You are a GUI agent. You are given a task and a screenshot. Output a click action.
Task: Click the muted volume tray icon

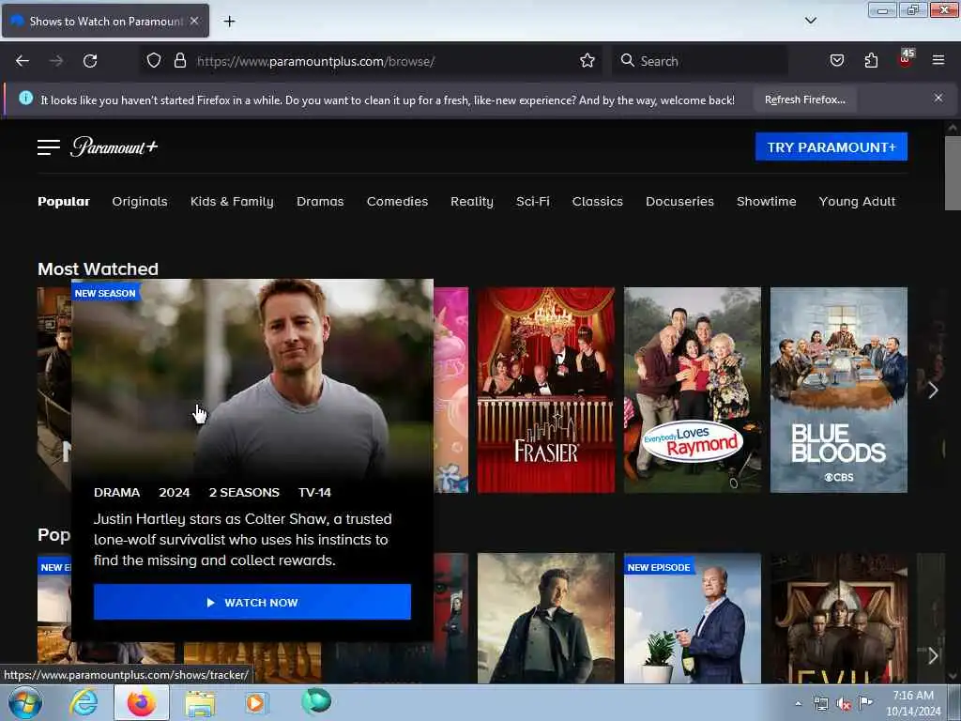click(844, 704)
